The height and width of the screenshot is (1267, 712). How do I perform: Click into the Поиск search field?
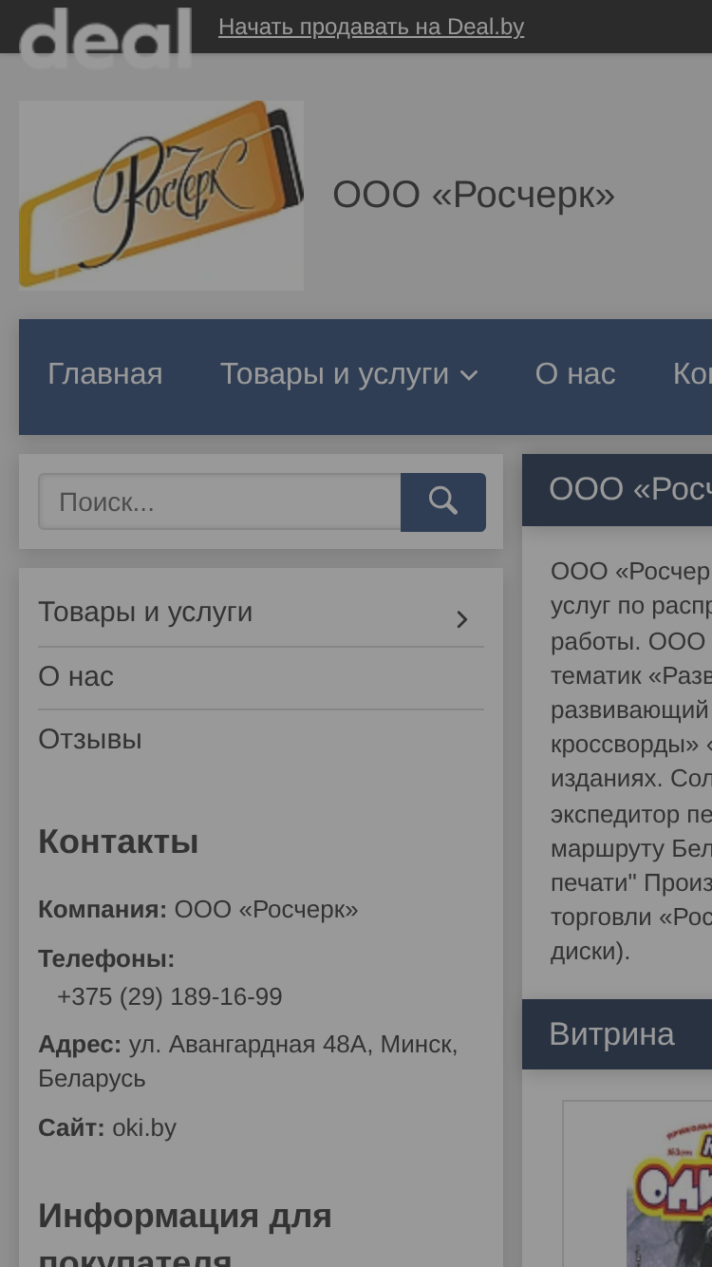(219, 501)
